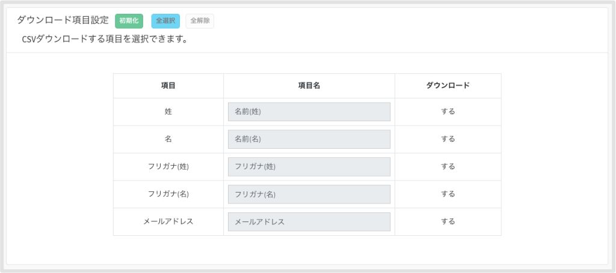The width and height of the screenshot is (616, 273).
Task: Click the メールアドレス item name input
Action: tap(309, 221)
